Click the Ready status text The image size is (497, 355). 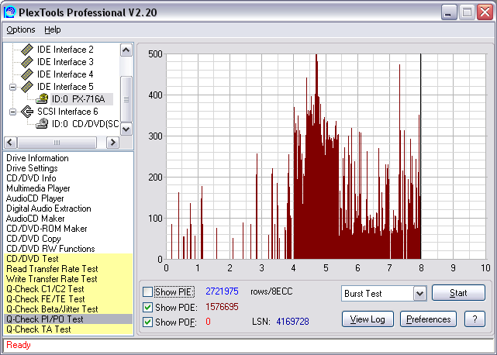pyautogui.click(x=19, y=345)
